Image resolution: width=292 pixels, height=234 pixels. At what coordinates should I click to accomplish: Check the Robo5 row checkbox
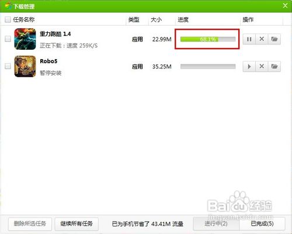pos(8,66)
